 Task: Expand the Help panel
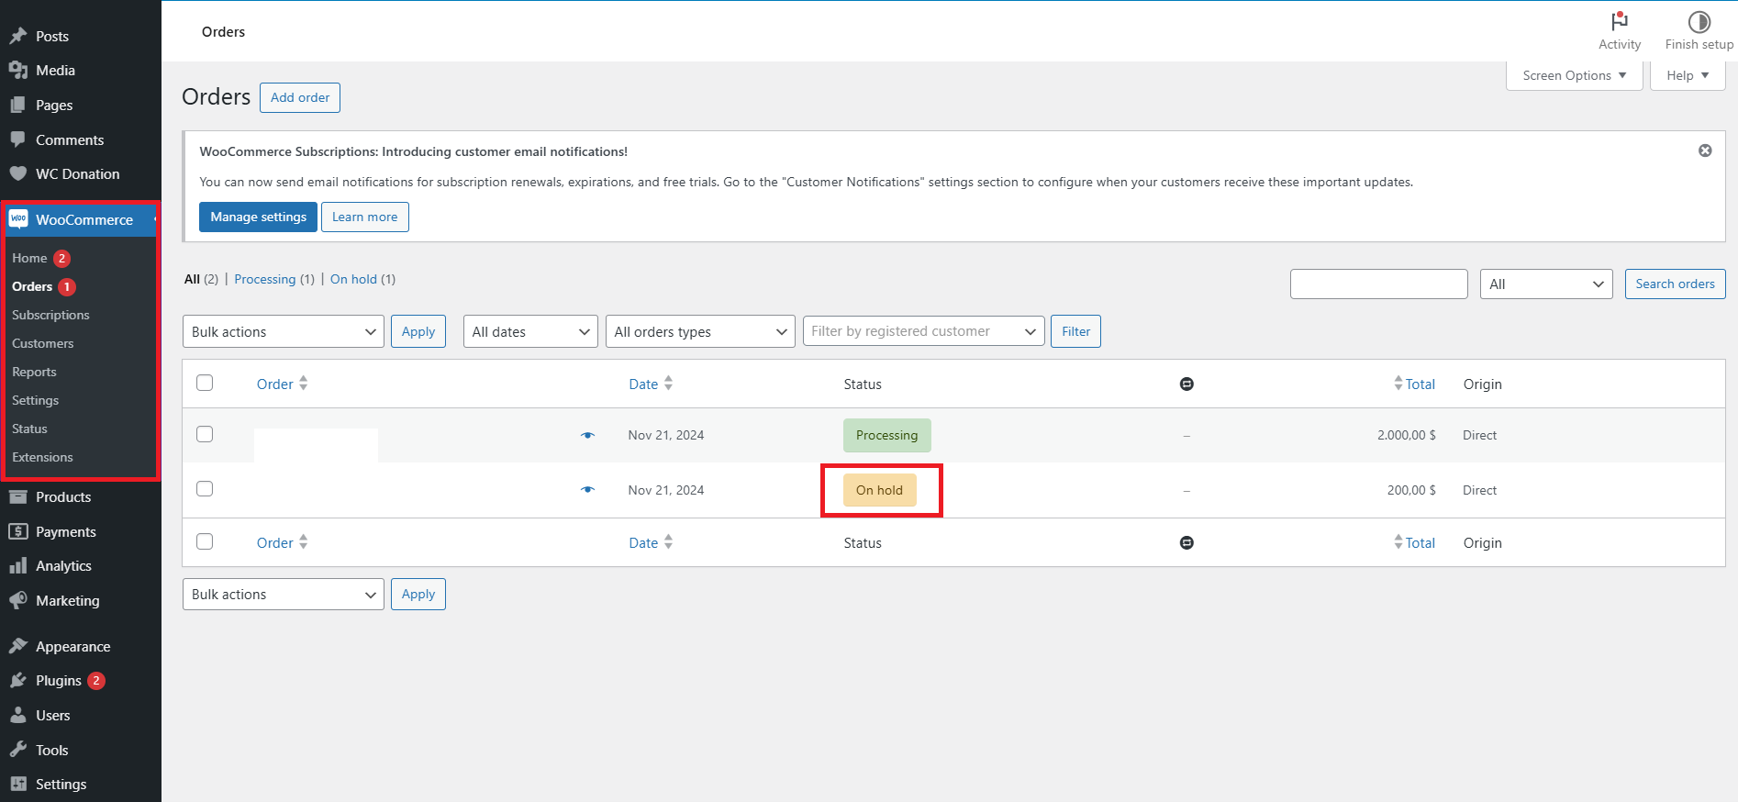click(1688, 75)
